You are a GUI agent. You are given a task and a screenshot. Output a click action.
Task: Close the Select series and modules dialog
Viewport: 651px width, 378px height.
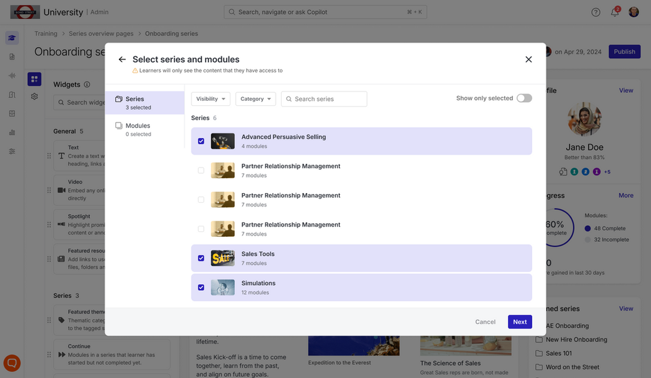coord(528,59)
